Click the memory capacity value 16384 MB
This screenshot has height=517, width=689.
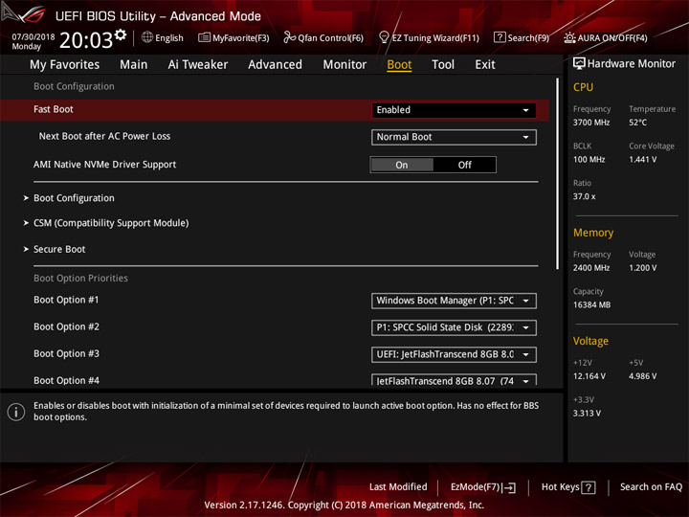[x=591, y=304]
